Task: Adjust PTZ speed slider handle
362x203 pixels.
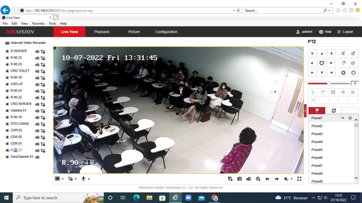Action: 329,83
